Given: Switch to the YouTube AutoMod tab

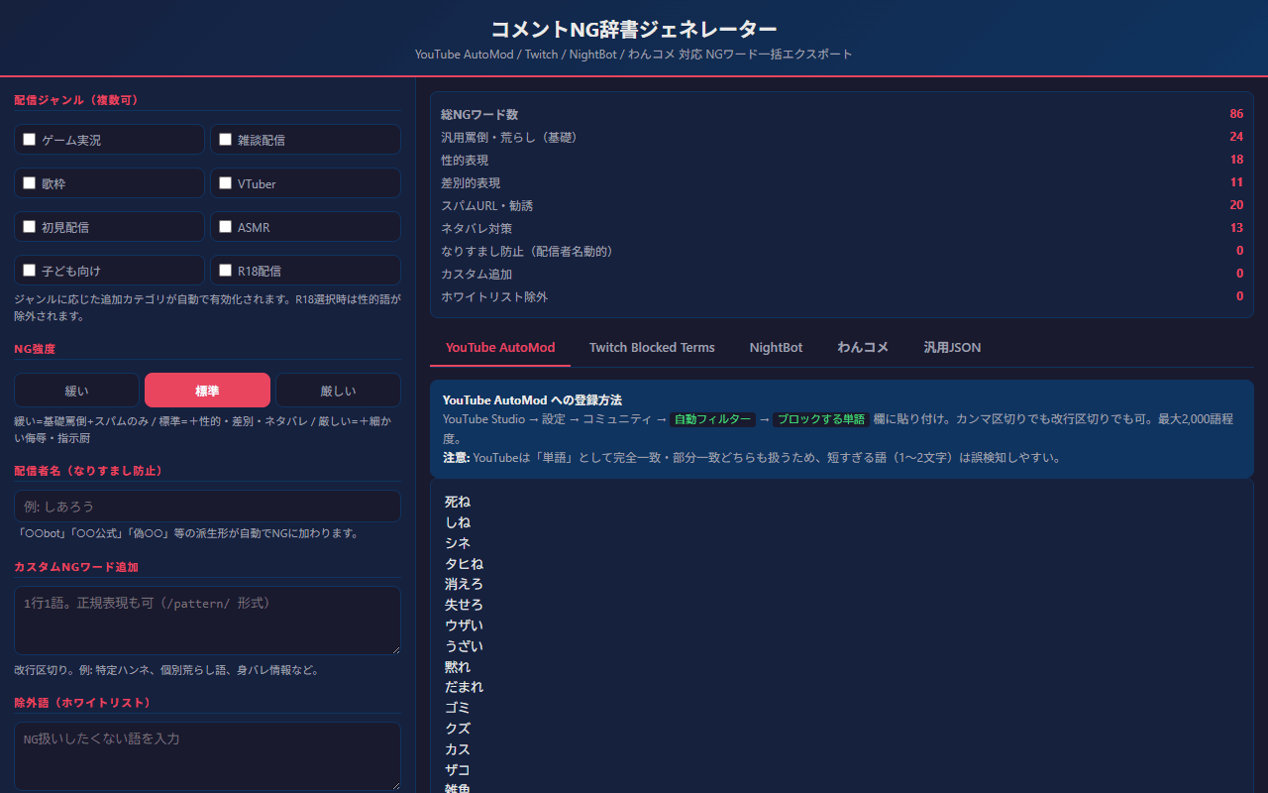Looking at the screenshot, I should click(500, 348).
